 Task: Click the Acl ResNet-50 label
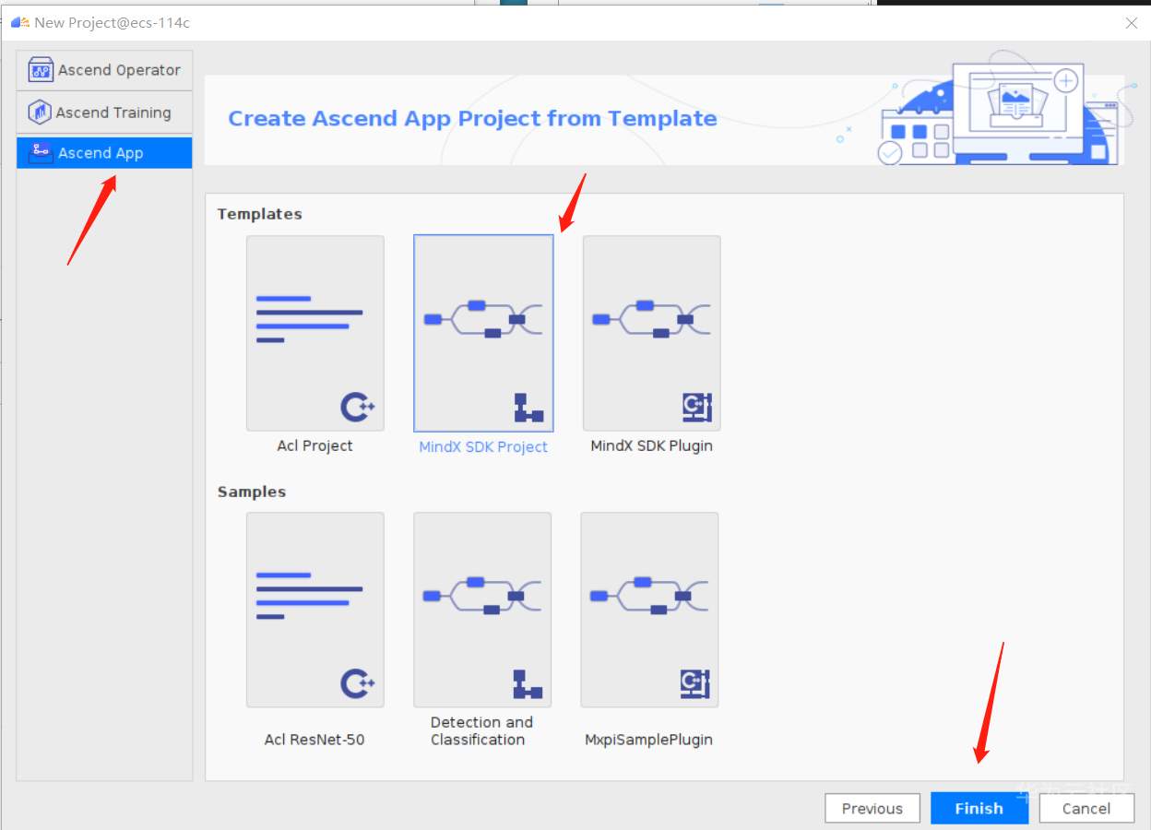click(314, 740)
